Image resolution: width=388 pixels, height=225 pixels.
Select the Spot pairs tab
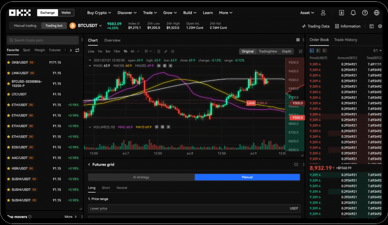26,50
